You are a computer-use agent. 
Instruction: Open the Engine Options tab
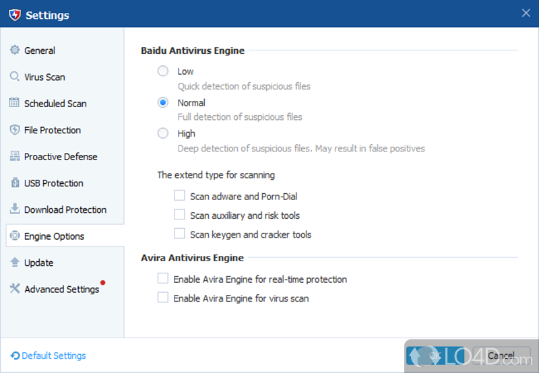point(54,236)
